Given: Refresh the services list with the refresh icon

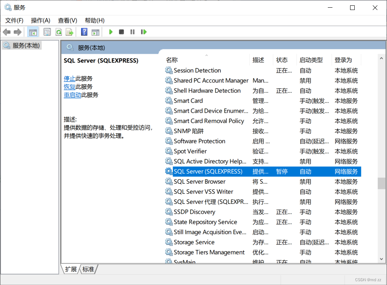Looking at the screenshot, I should tap(58, 32).
